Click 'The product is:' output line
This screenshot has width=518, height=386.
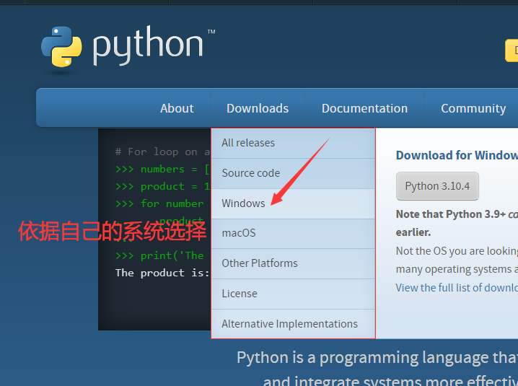162,273
